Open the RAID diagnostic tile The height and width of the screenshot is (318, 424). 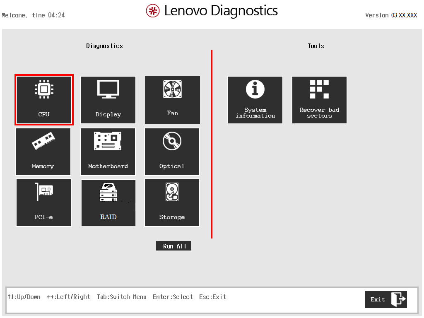point(108,203)
